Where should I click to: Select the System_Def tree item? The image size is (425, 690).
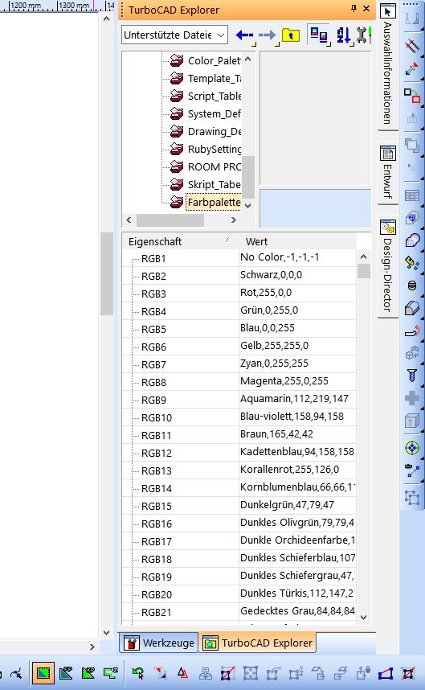(214, 113)
